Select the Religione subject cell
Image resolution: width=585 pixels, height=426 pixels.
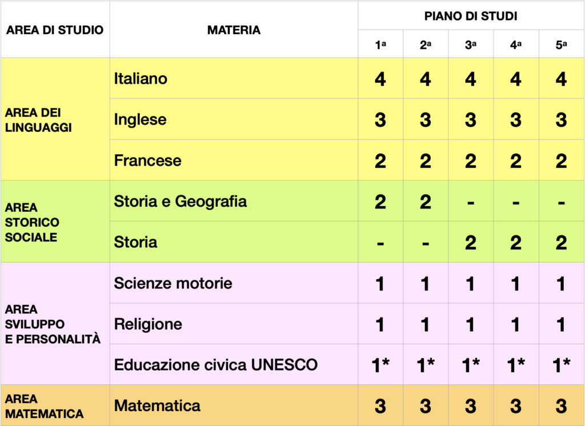click(234, 324)
